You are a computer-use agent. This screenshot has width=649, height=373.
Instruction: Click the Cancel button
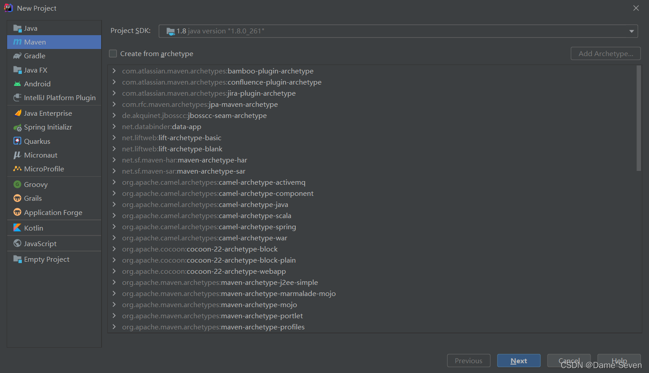tap(569, 361)
